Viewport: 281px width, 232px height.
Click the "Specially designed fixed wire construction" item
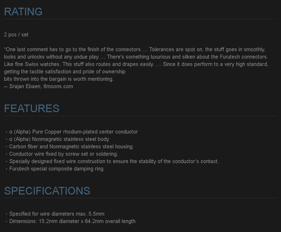(114, 161)
